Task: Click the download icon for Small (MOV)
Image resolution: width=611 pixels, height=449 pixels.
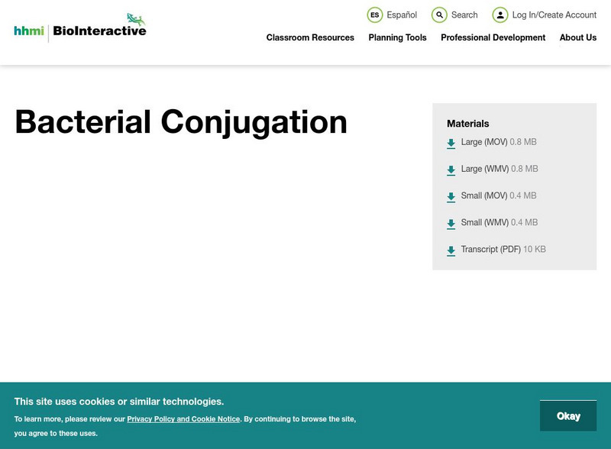Action: click(450, 195)
